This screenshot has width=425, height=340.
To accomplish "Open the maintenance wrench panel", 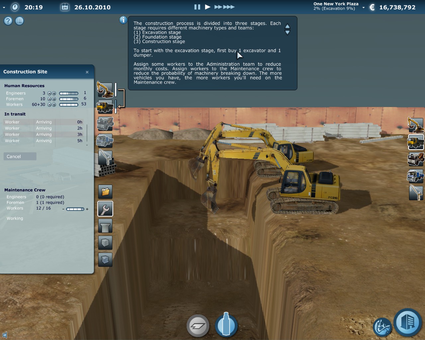I will click(x=105, y=209).
